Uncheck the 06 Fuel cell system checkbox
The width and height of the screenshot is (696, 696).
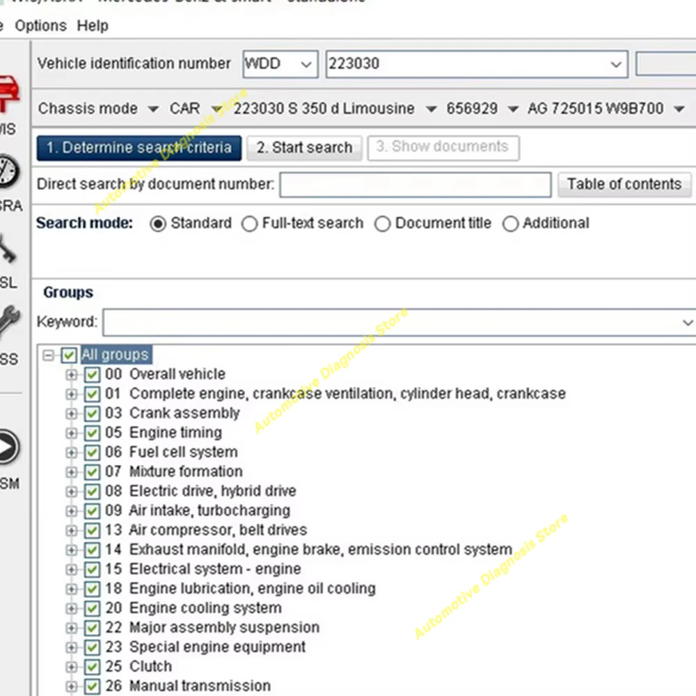(x=92, y=452)
